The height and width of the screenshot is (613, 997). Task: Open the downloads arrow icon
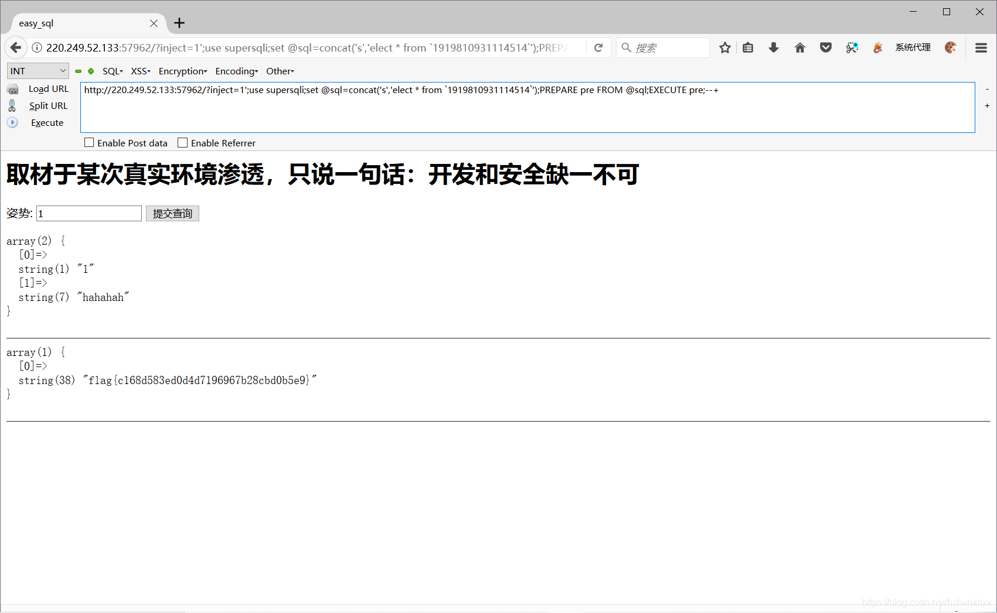coord(774,48)
